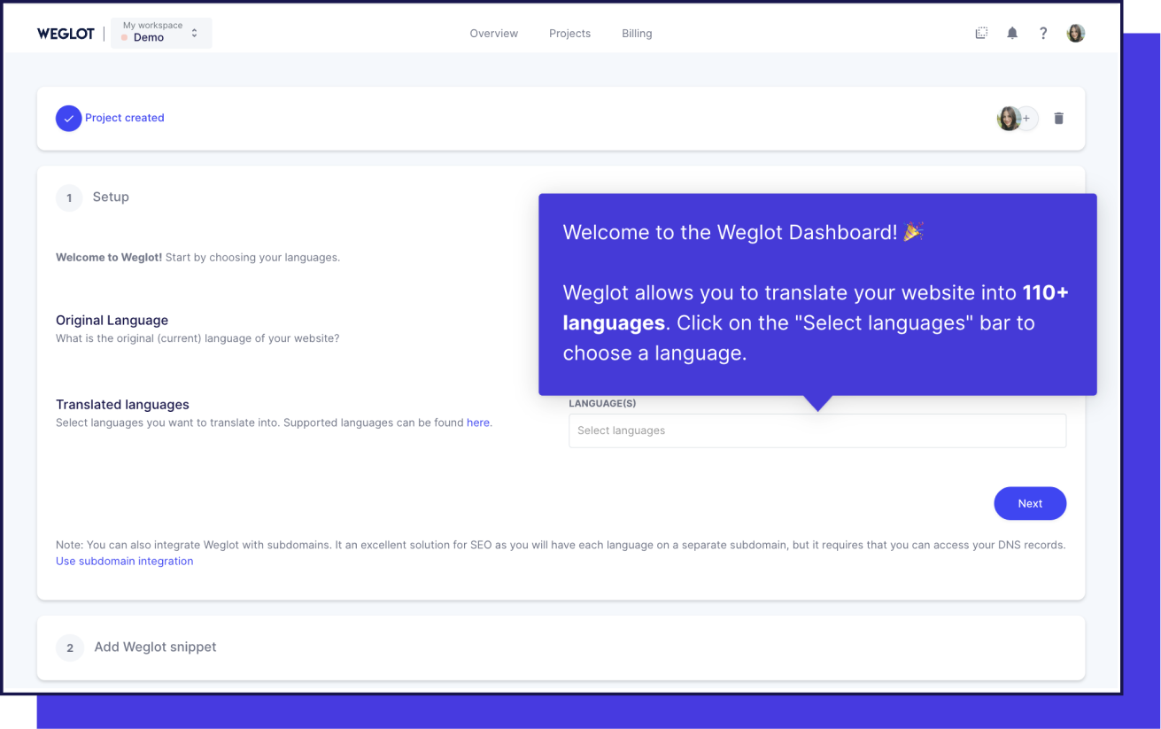Select the Overview menu item

[x=493, y=33]
